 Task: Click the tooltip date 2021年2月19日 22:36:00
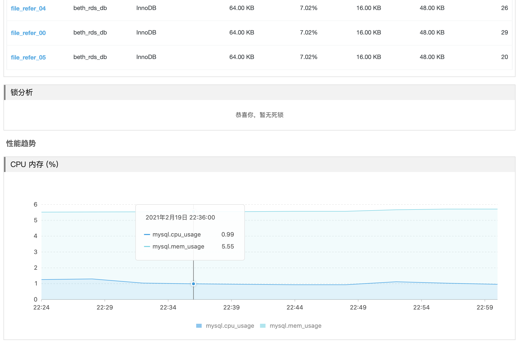(x=180, y=217)
